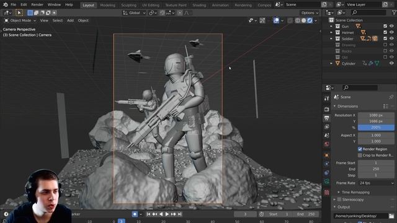Image resolution: width=397 pixels, height=223 pixels.
Task: Open the File menu
Action: point(13,4)
